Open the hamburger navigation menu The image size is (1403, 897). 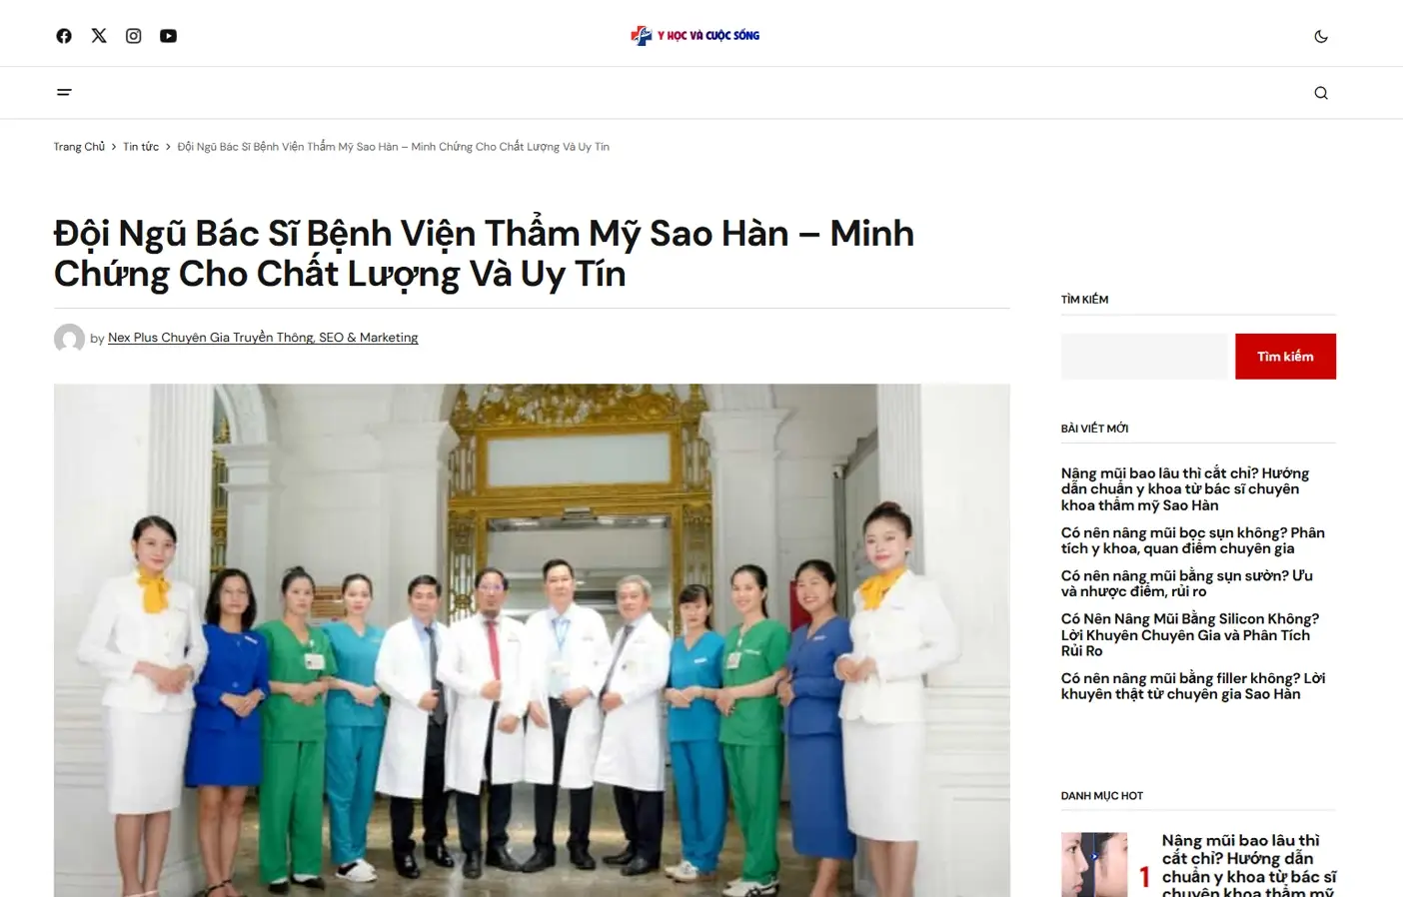pyautogui.click(x=64, y=92)
